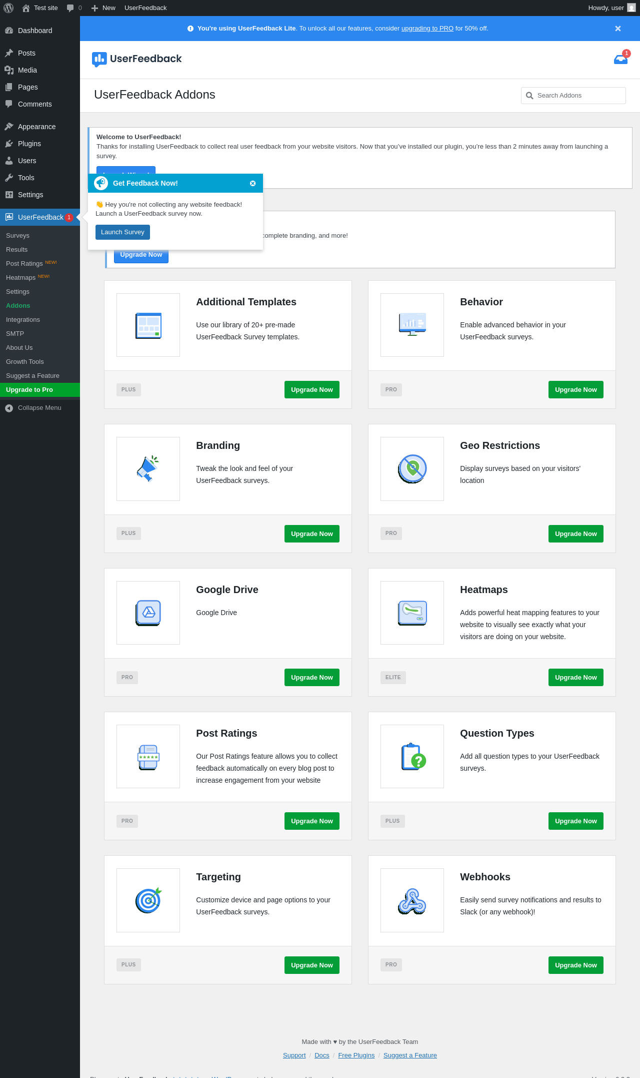This screenshot has height=1078, width=640.
Task: Open the notifications inbox icon
Action: pyautogui.click(x=620, y=59)
